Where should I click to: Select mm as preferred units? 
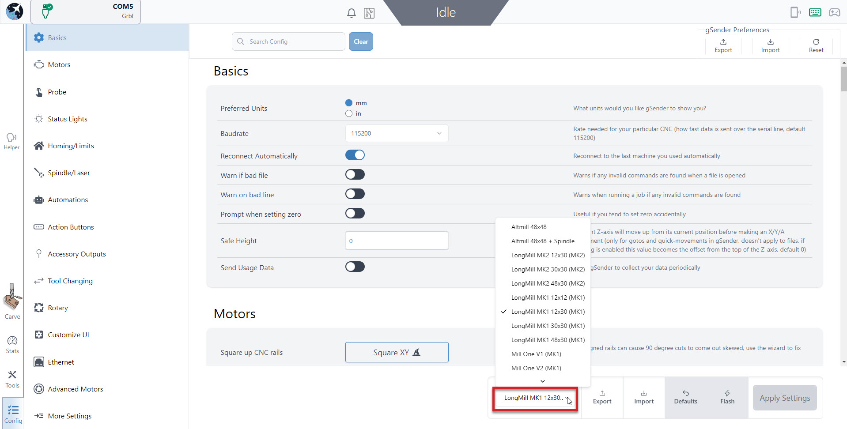349,103
